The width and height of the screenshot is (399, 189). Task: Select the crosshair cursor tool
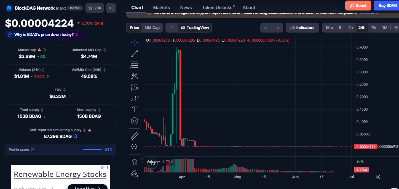(135, 42)
